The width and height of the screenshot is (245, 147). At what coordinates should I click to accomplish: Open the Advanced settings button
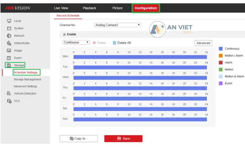click(x=203, y=43)
